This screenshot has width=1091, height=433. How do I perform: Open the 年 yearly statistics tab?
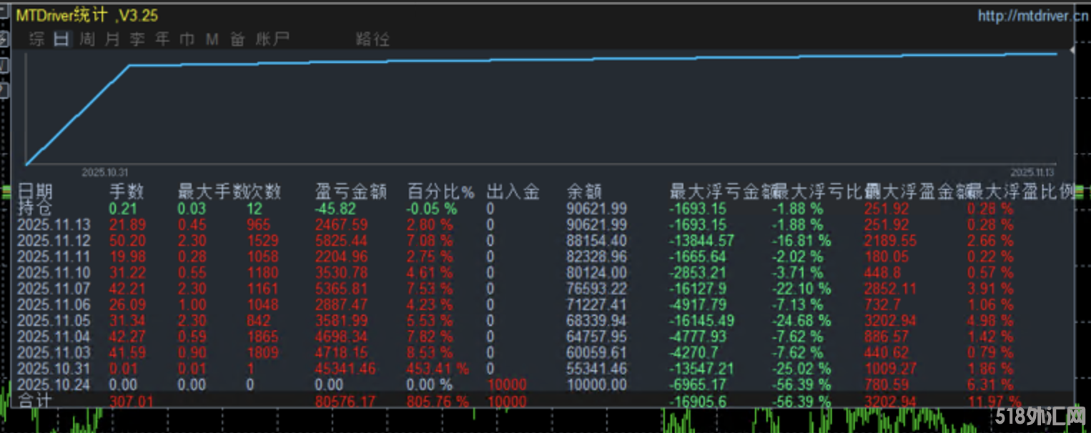[x=162, y=39]
